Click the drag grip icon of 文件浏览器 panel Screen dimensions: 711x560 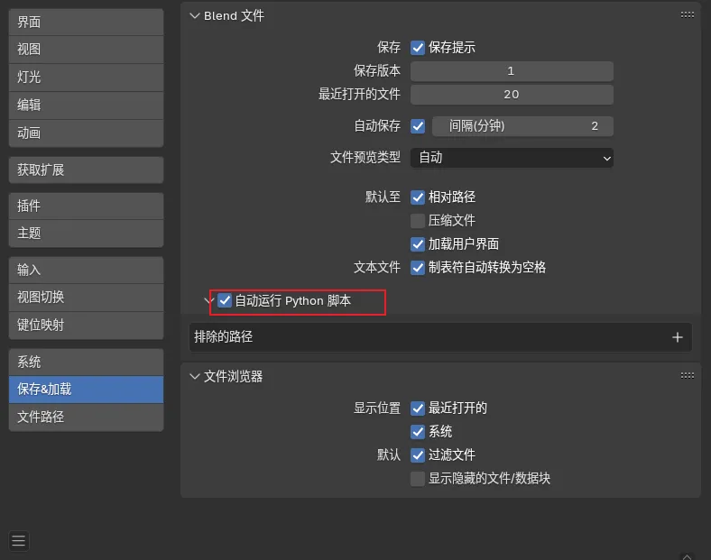coord(688,375)
